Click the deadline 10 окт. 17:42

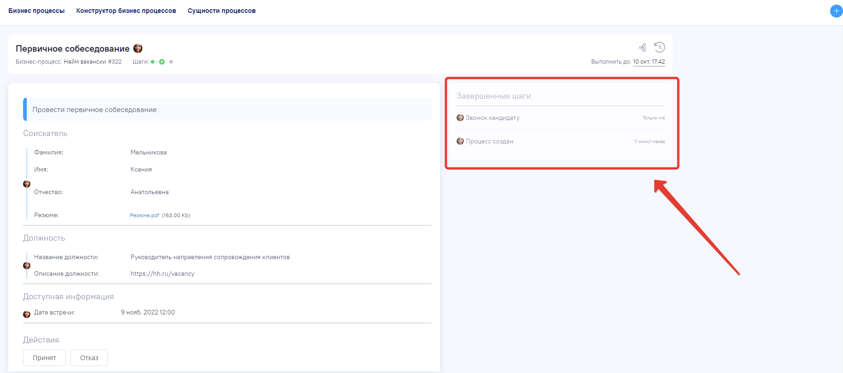click(649, 62)
